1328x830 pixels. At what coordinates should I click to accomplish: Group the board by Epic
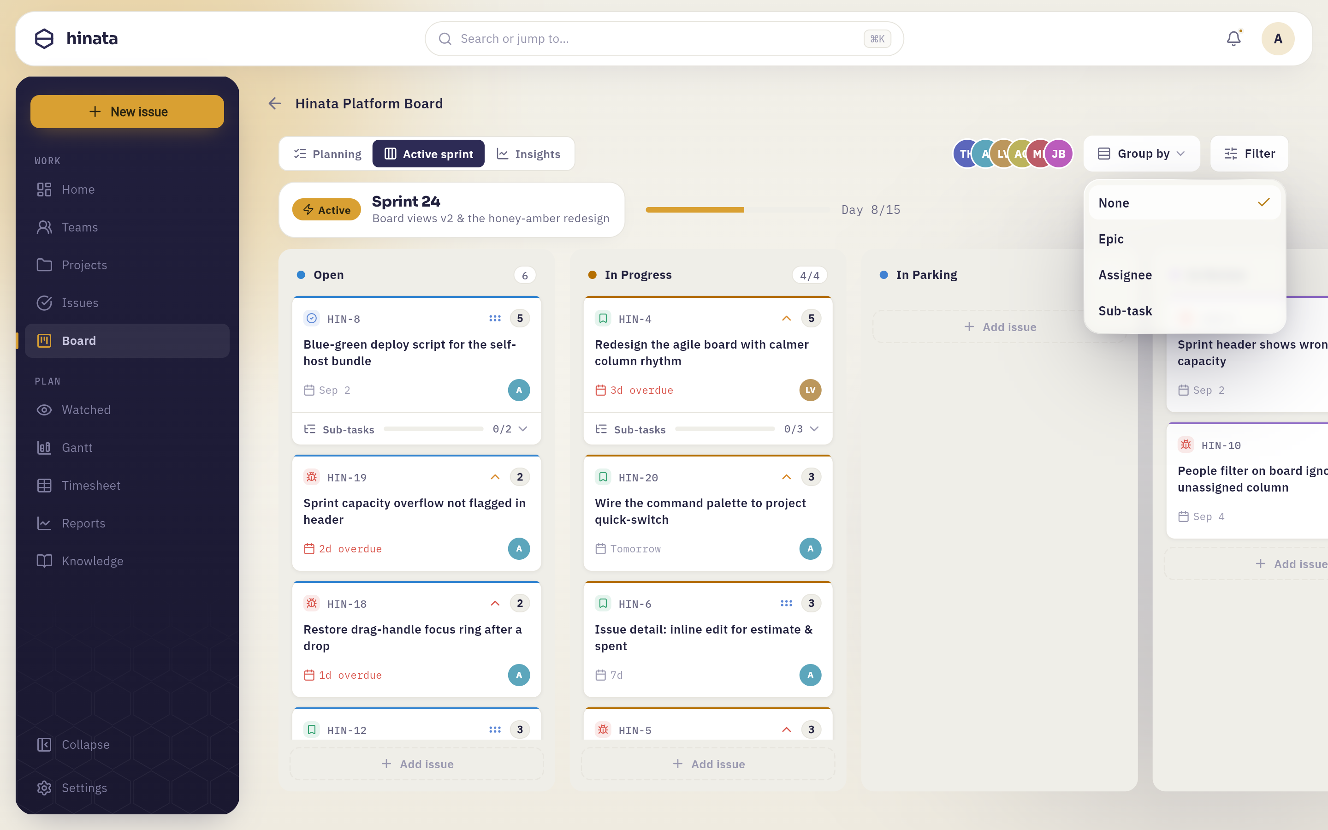[x=1185, y=239]
